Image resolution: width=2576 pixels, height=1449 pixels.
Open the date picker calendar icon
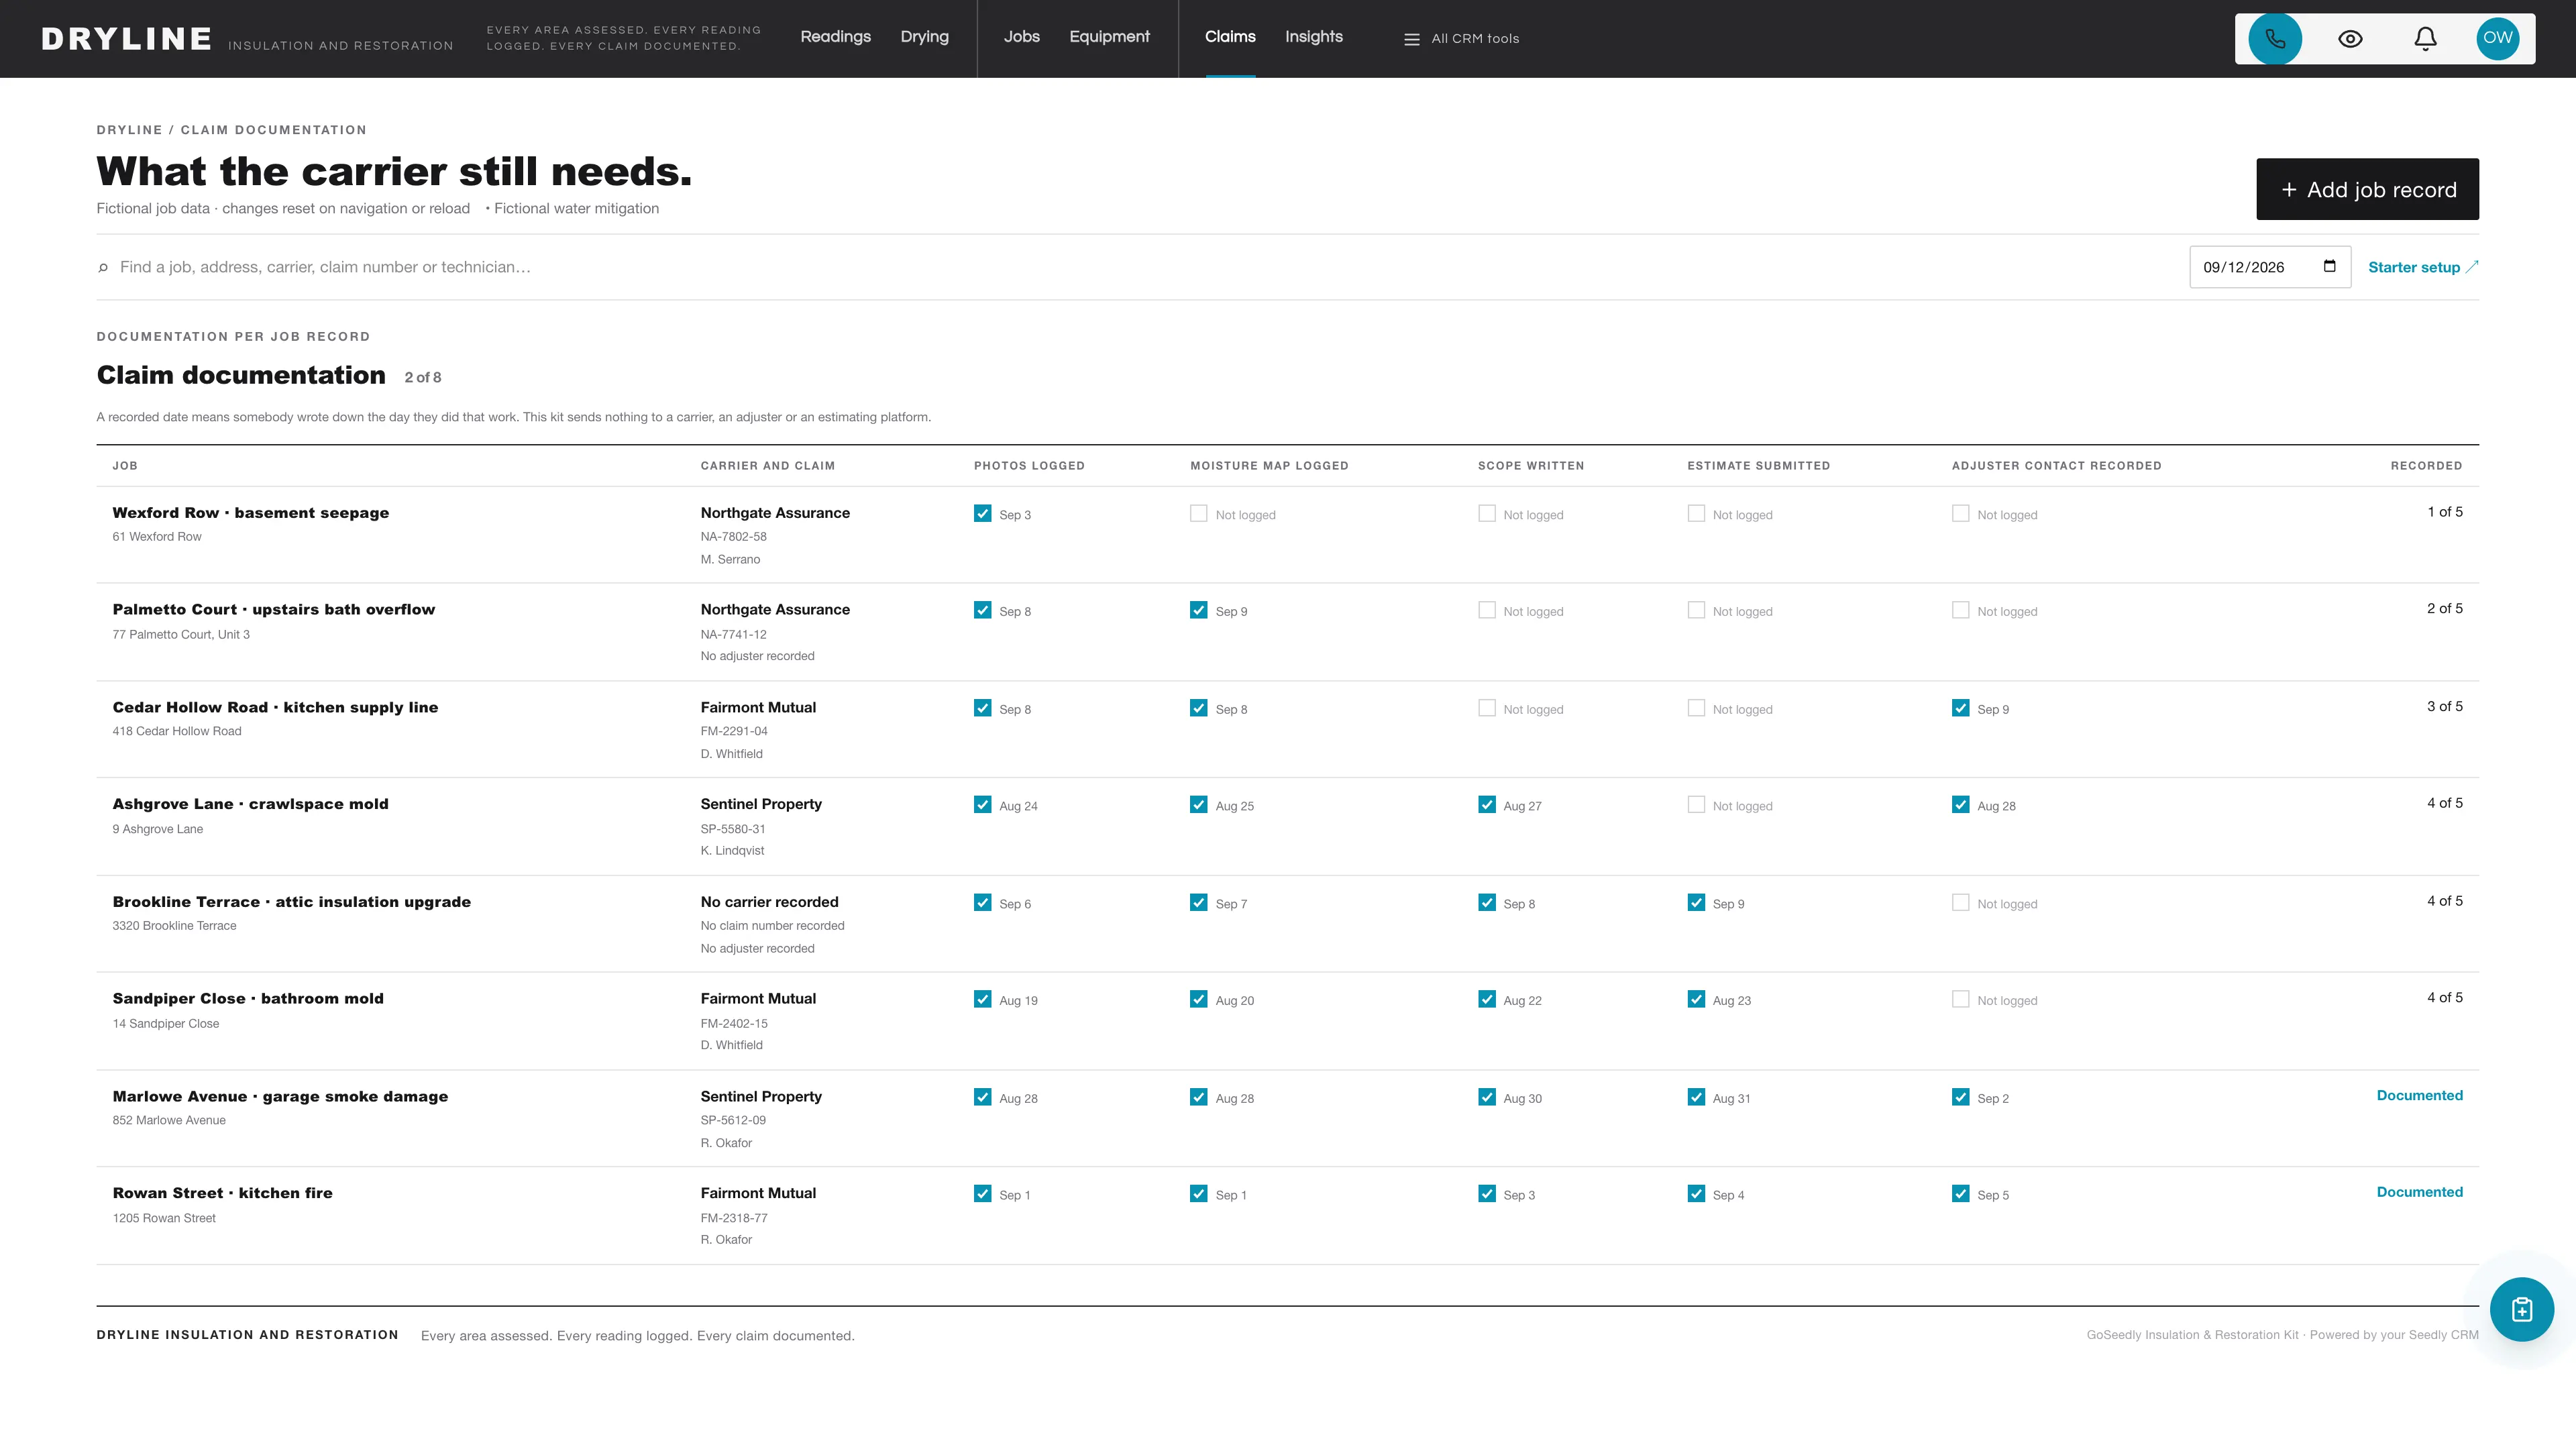click(2329, 266)
